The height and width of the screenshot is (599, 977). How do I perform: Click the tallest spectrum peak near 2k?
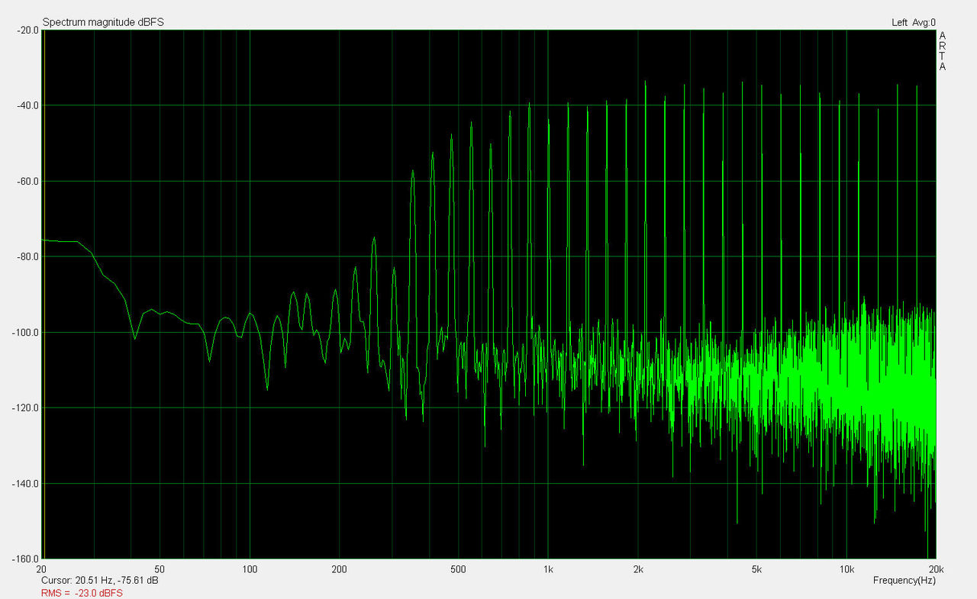[645, 82]
